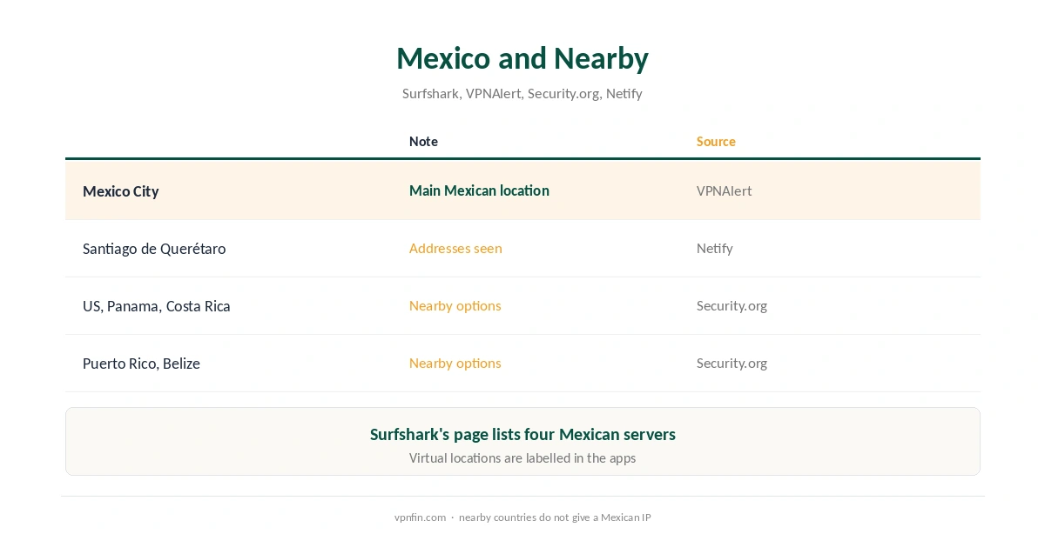The image size is (1045, 534).
Task: Click the 'Source' column header
Action: (716, 141)
